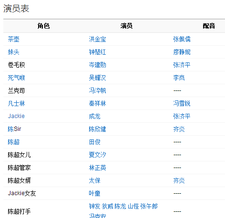Open the 张午郎 link in 陈超打手 row
Image resolution: width=225 pixels, height=218 pixels.
(149, 206)
